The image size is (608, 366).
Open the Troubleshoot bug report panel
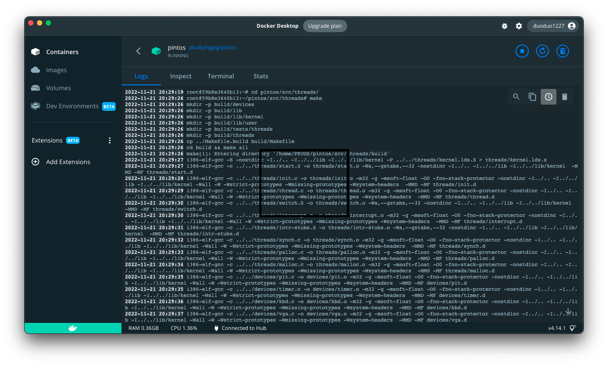pyautogui.click(x=504, y=26)
